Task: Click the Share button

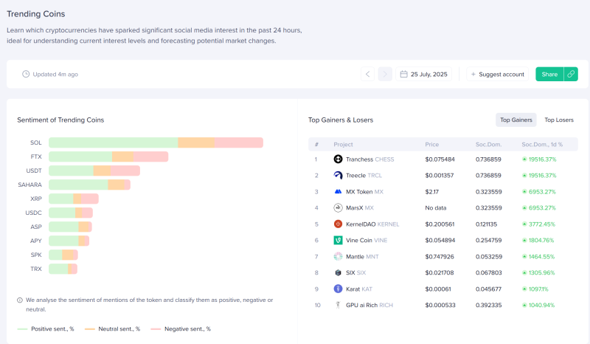Action: tap(549, 75)
